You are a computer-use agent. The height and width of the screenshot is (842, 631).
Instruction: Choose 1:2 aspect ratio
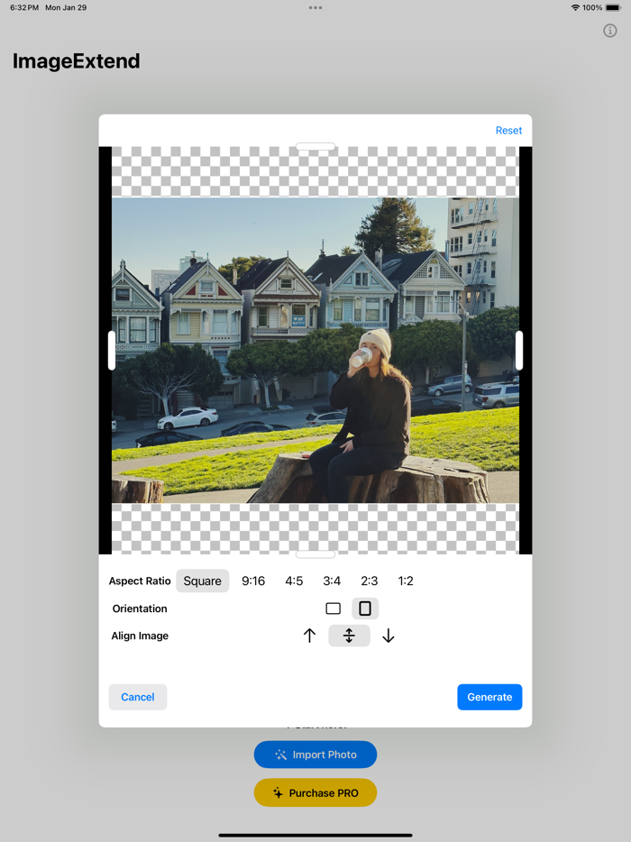pyautogui.click(x=406, y=581)
